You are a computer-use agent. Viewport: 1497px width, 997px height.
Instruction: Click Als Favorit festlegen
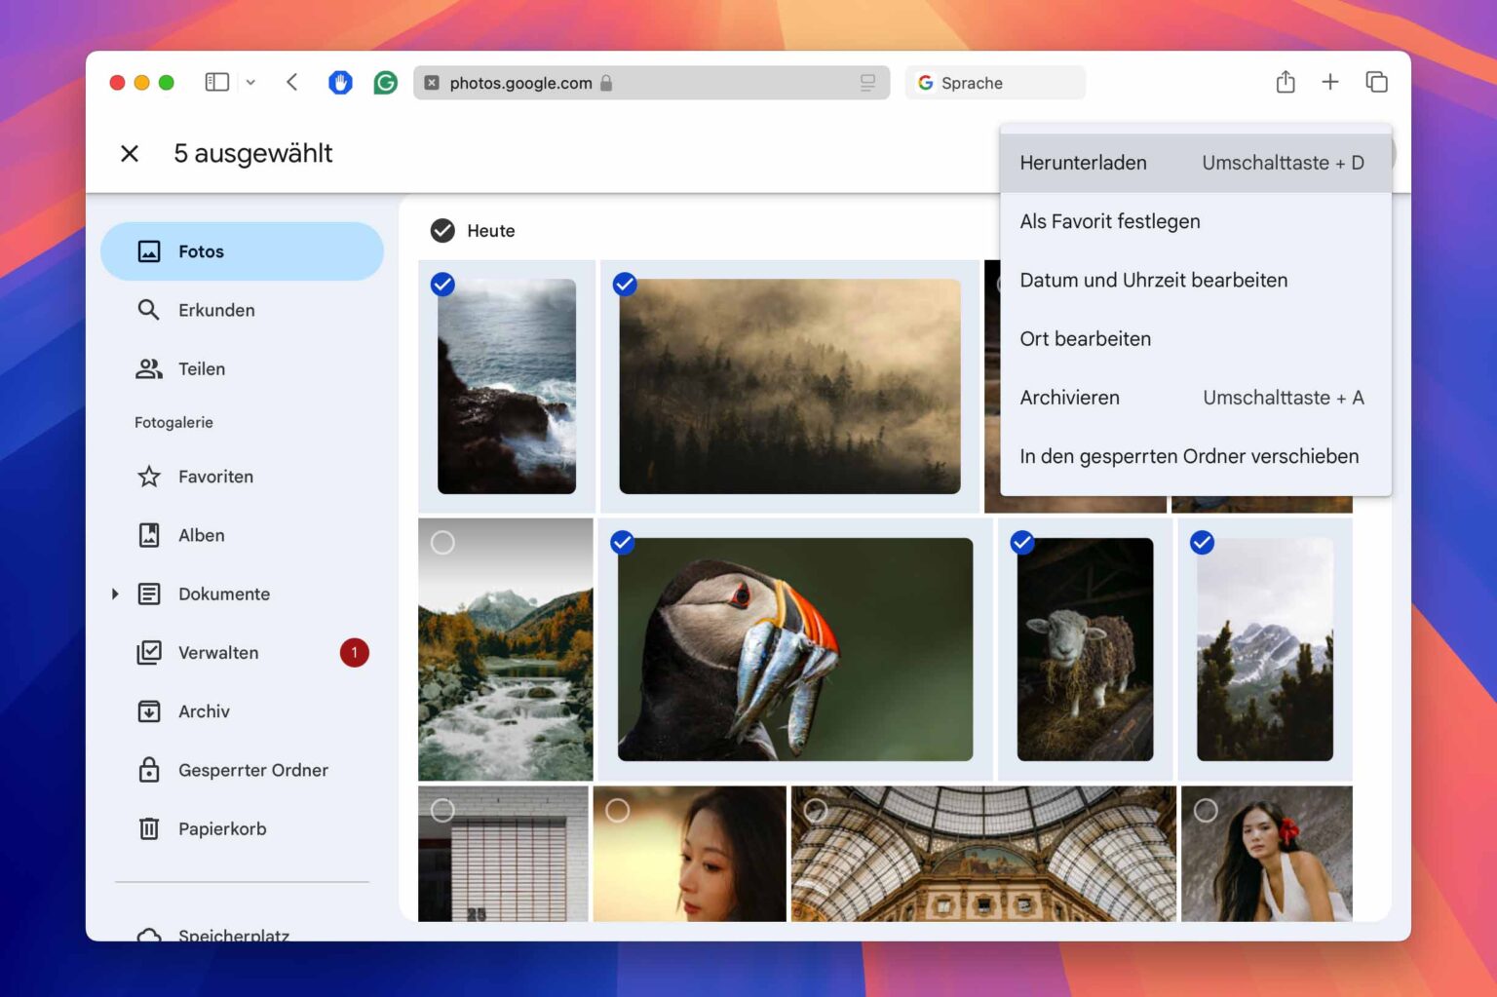tap(1109, 221)
